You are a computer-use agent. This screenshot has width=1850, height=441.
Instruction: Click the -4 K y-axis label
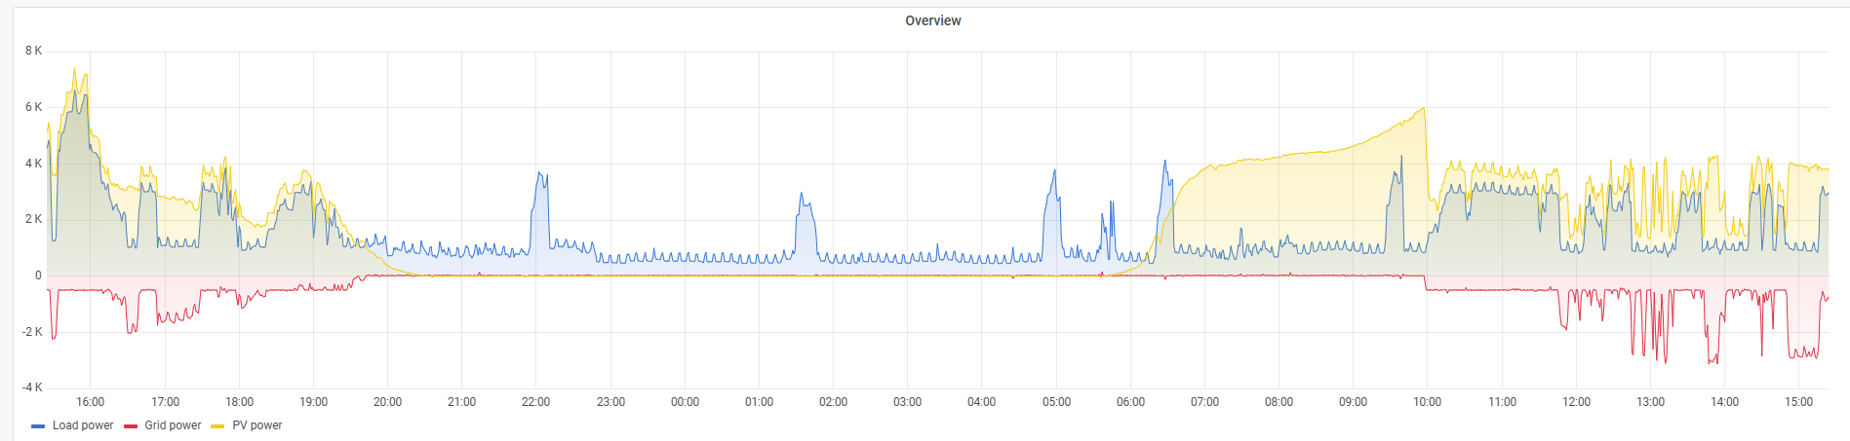(x=32, y=387)
